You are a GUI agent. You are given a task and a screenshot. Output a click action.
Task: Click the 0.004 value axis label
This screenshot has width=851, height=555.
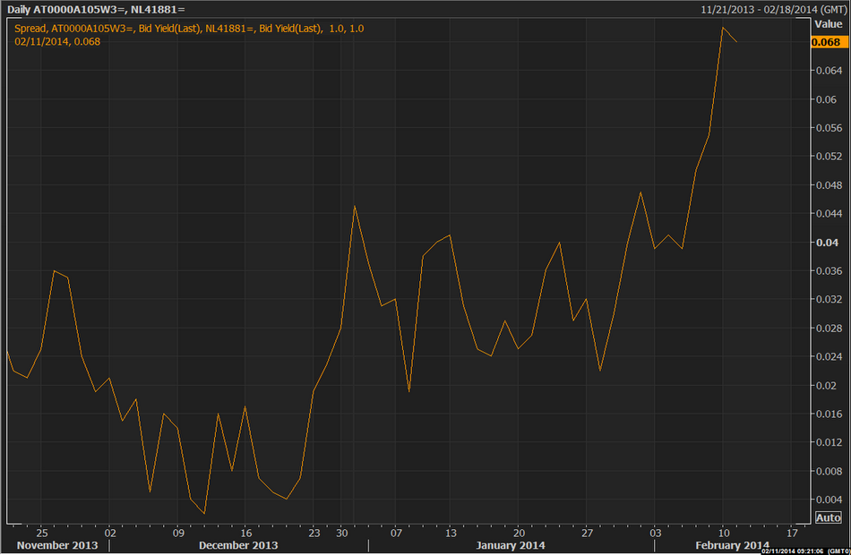(x=827, y=499)
